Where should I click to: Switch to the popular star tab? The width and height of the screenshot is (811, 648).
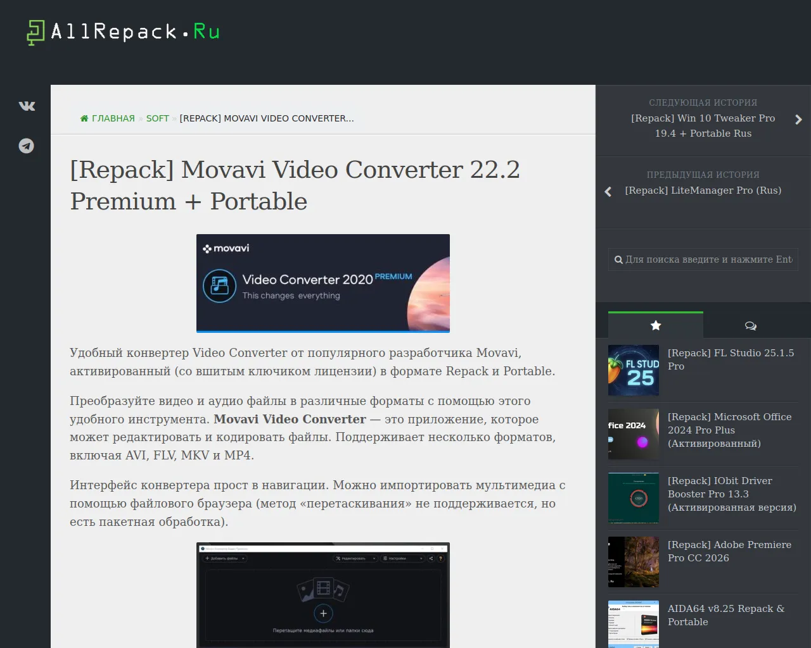tap(656, 325)
